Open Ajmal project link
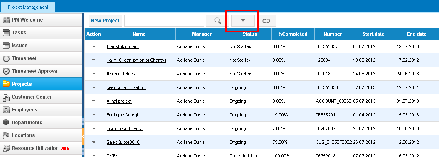The image size is (439, 157). [x=119, y=101]
